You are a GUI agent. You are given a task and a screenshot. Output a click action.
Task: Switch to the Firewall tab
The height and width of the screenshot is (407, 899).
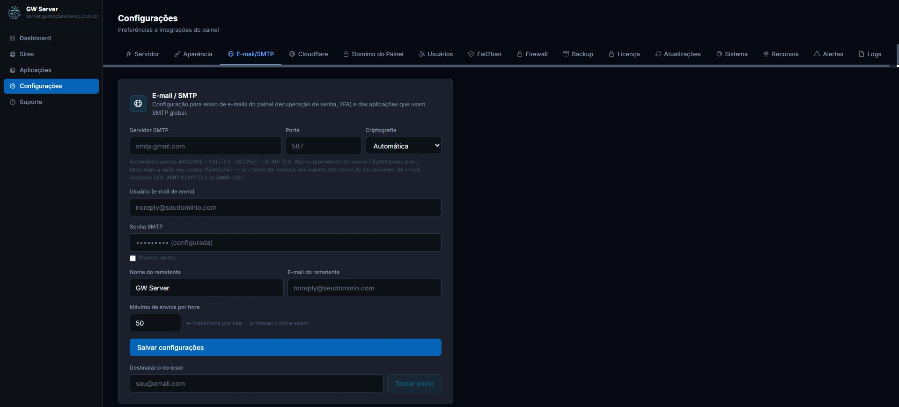click(532, 54)
